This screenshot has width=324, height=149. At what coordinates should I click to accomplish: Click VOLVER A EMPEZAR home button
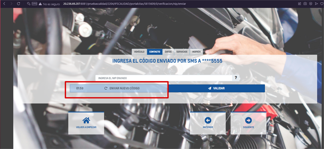(86, 123)
